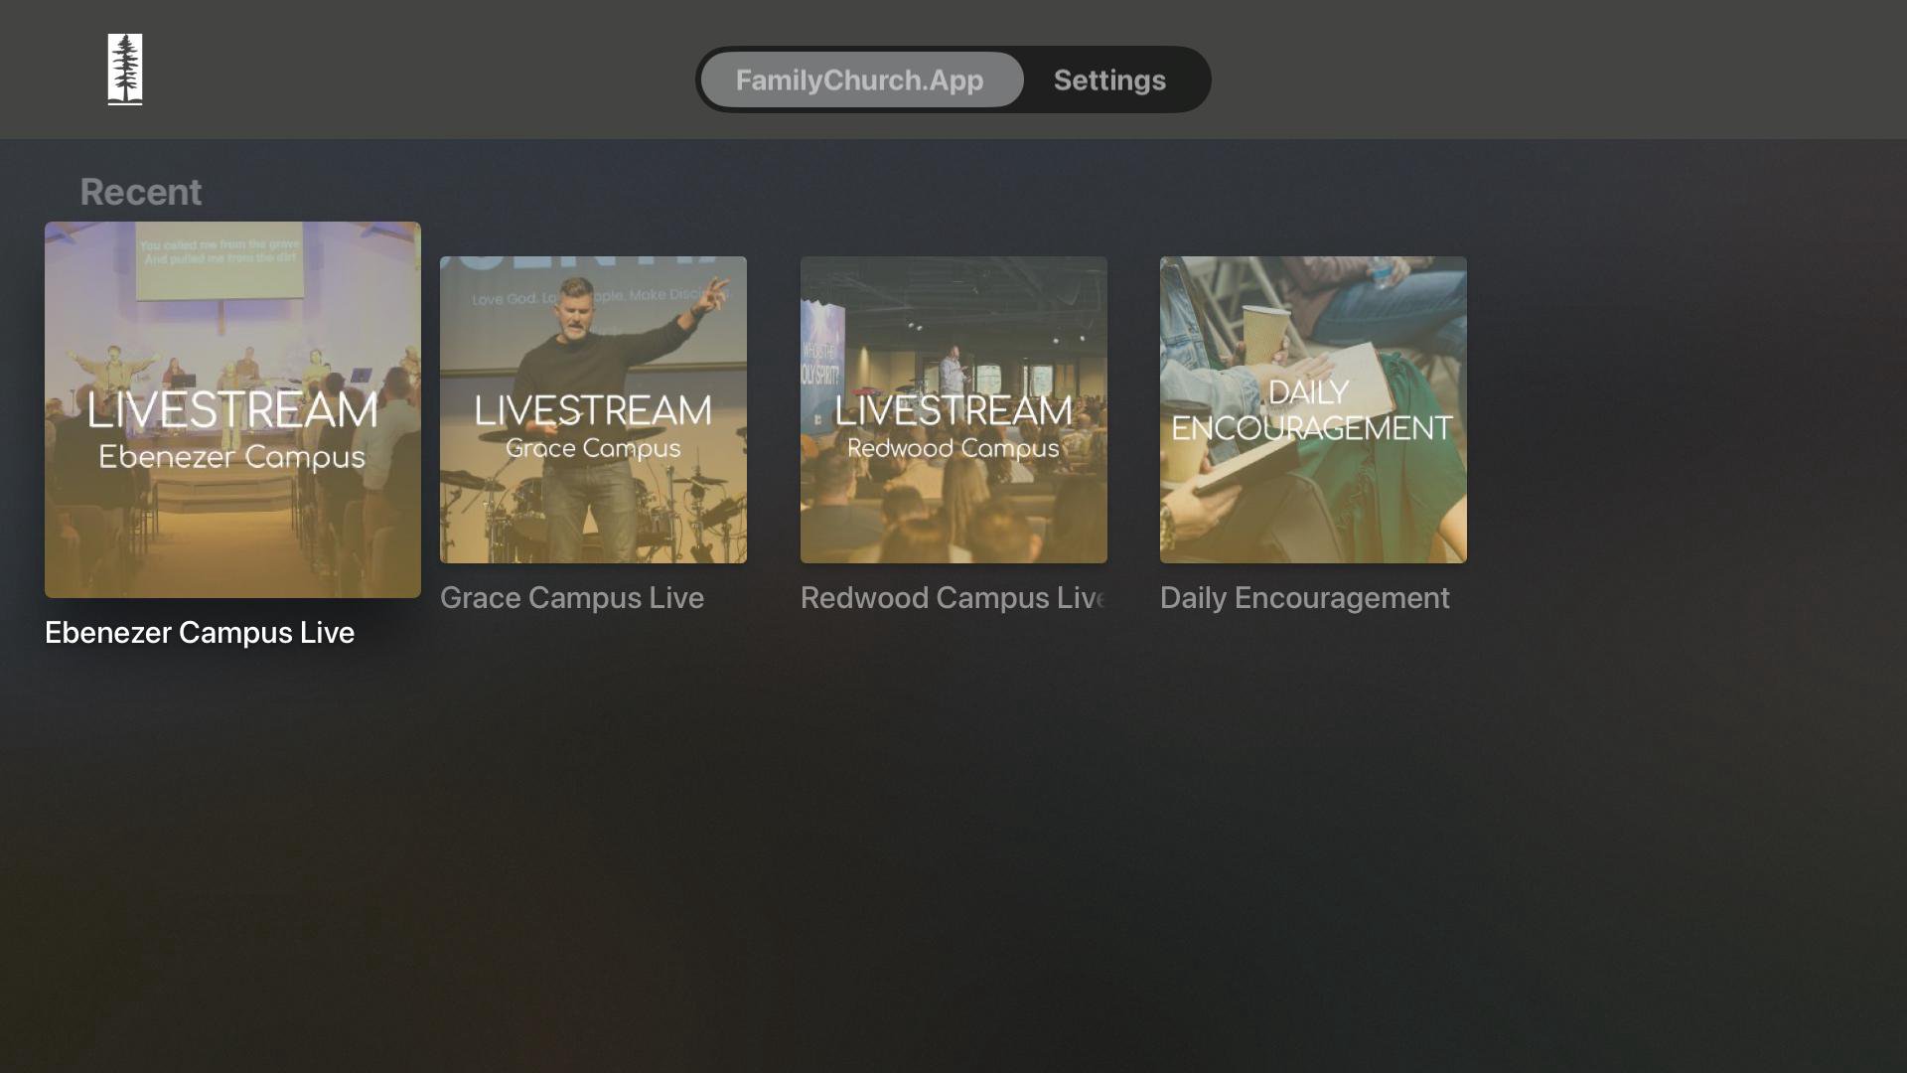The image size is (1907, 1073).
Task: Click the Grace Campus Live title label
Action: [572, 598]
